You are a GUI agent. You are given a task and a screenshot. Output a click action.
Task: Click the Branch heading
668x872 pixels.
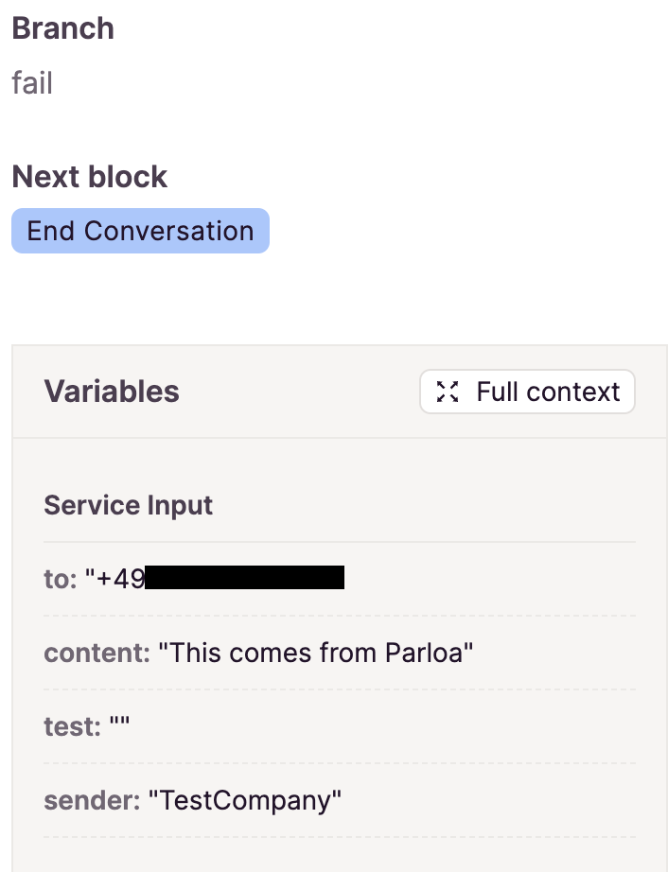coord(62,28)
